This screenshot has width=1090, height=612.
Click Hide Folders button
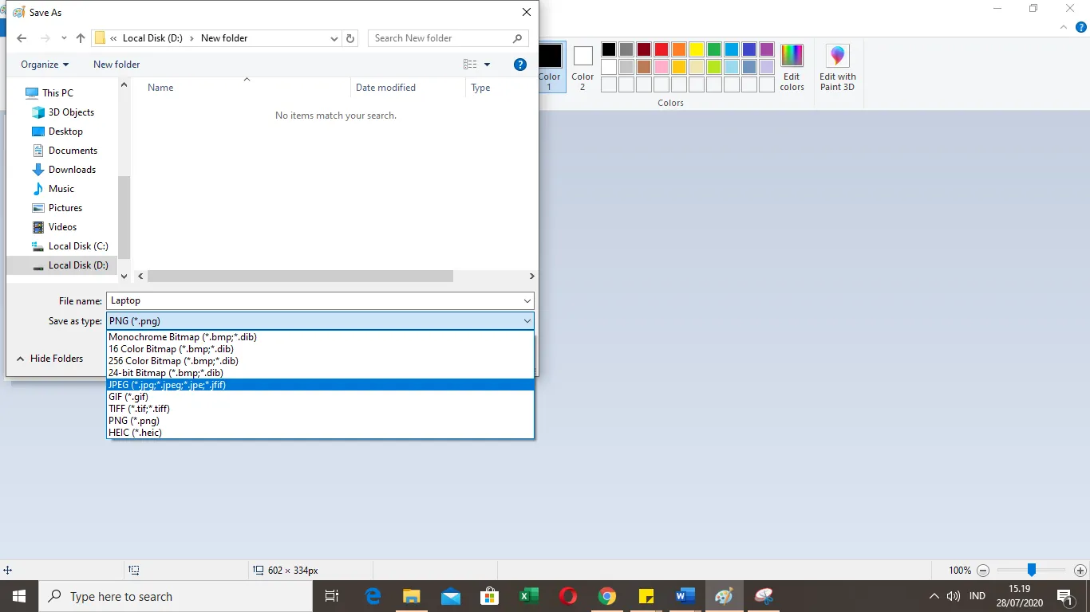(x=49, y=359)
